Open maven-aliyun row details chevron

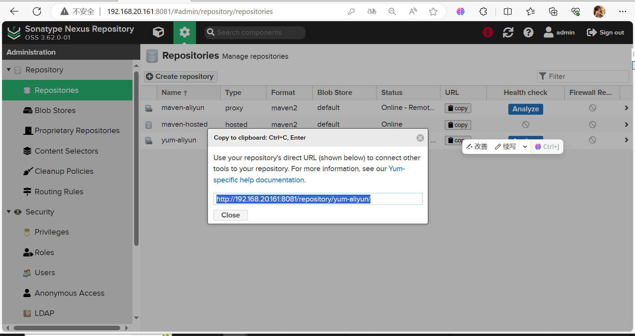626,108
